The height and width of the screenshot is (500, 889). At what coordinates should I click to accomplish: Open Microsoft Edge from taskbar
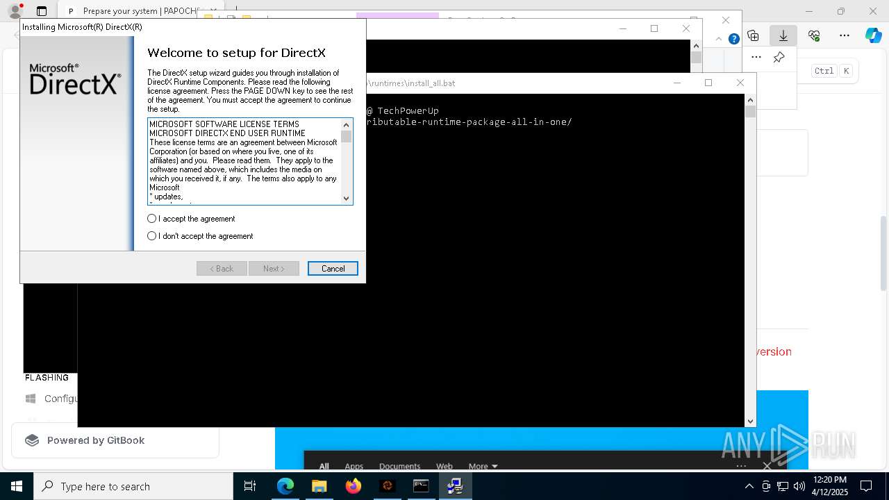pos(285,486)
